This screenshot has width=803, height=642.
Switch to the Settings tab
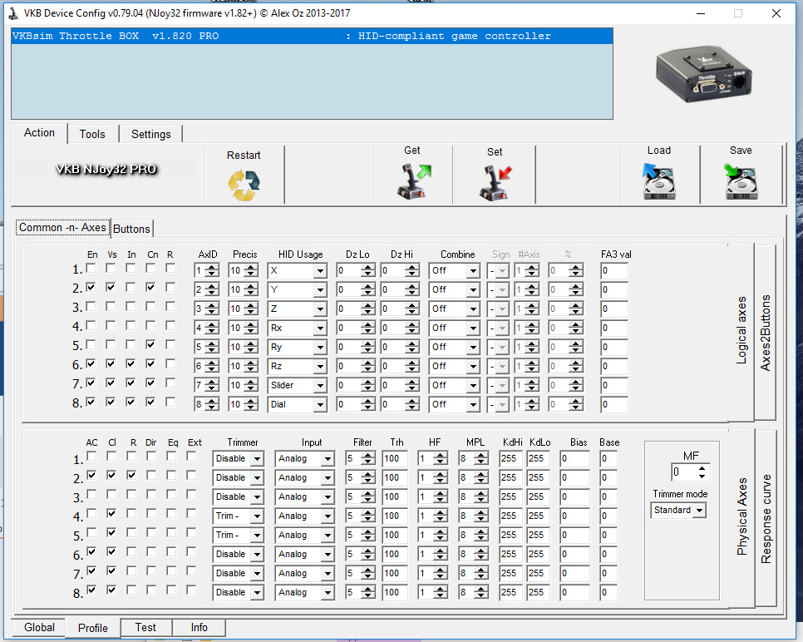click(x=151, y=134)
